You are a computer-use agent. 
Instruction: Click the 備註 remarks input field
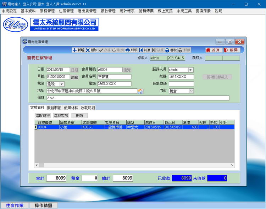tap(138, 98)
